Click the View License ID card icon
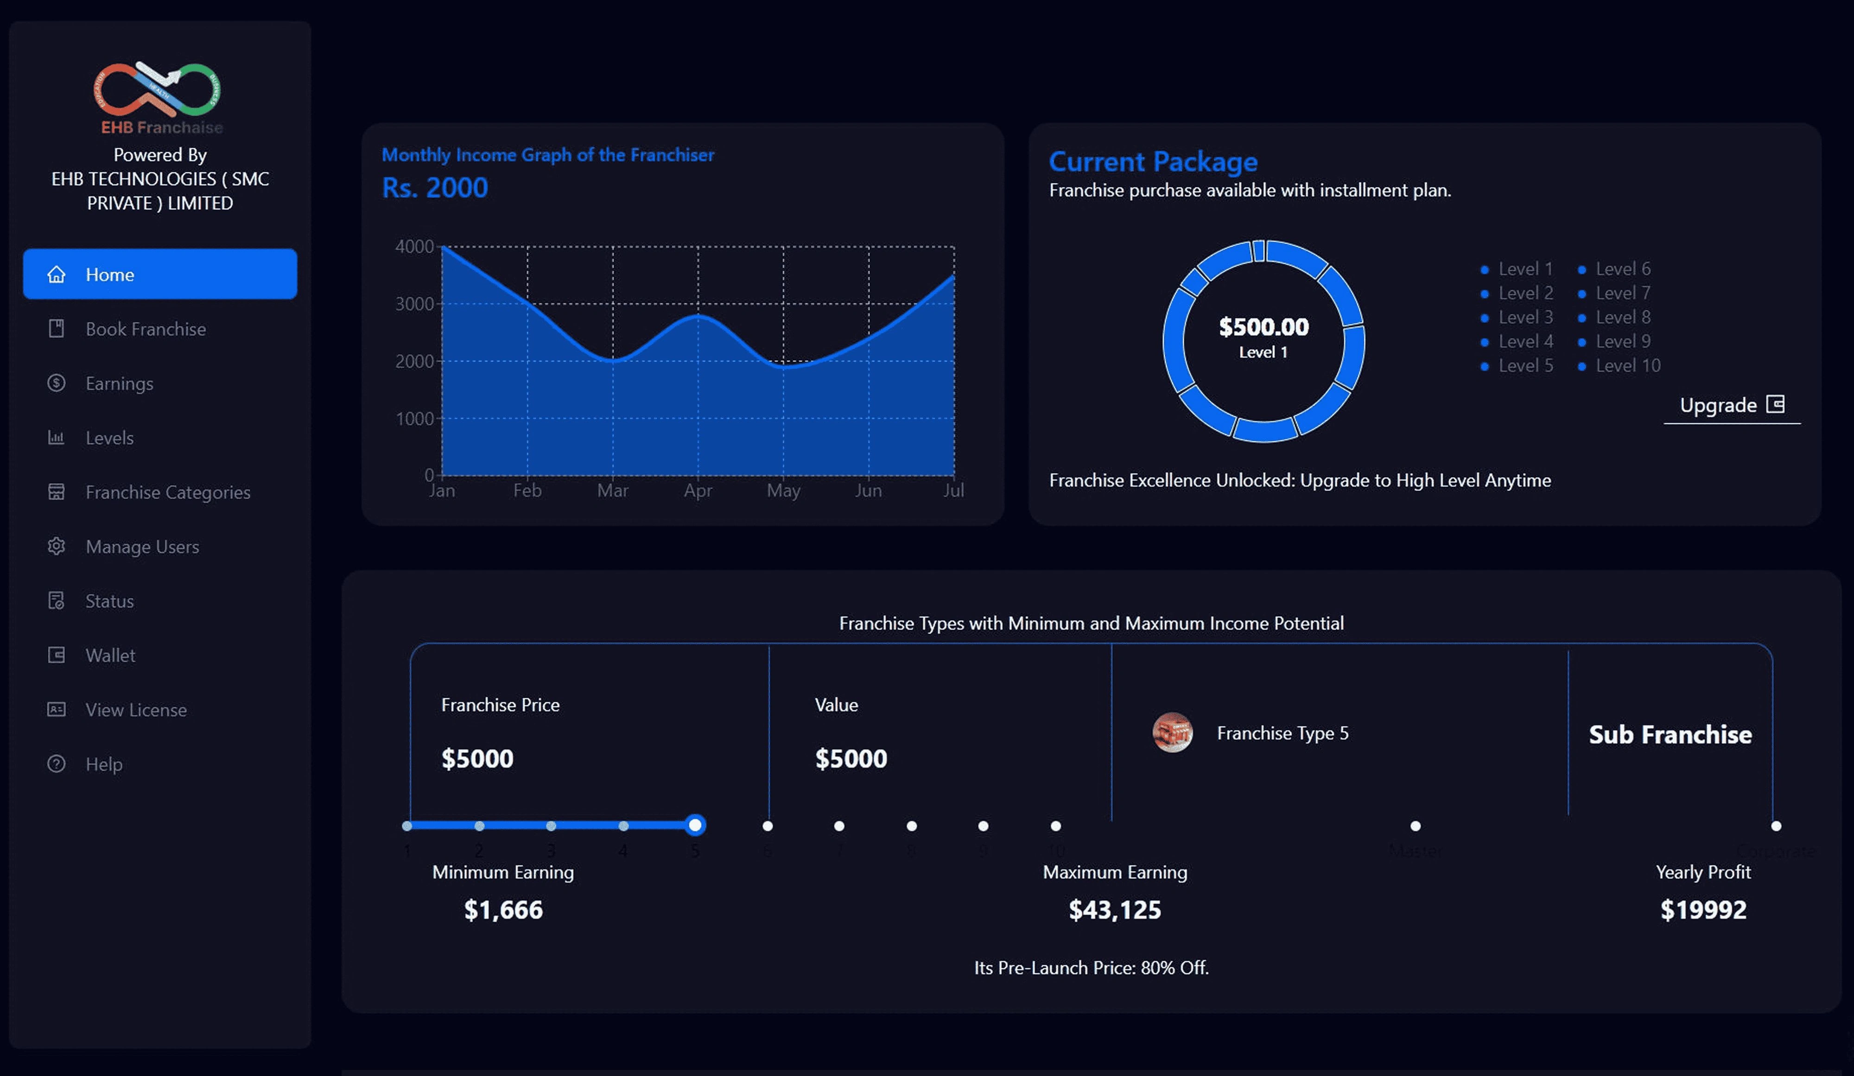 coord(57,709)
